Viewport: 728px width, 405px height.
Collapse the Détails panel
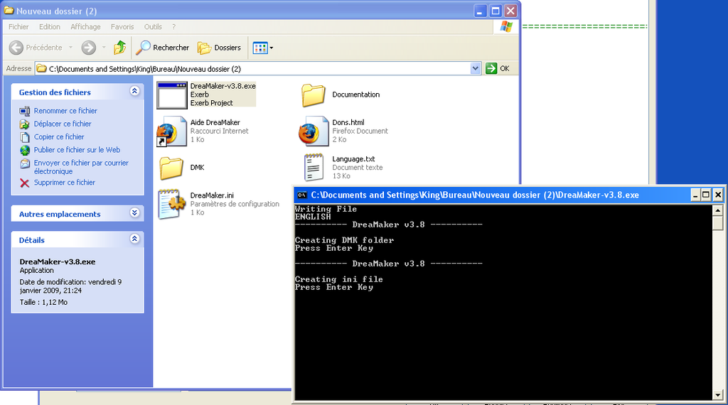[135, 239]
